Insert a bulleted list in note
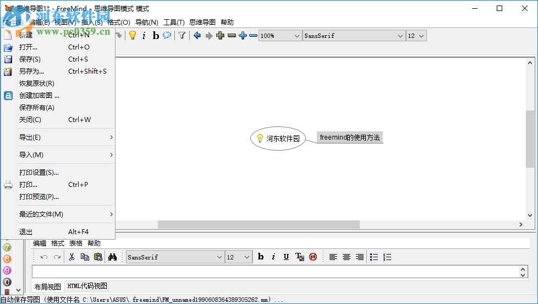The height and width of the screenshot is (304, 538). point(374,257)
